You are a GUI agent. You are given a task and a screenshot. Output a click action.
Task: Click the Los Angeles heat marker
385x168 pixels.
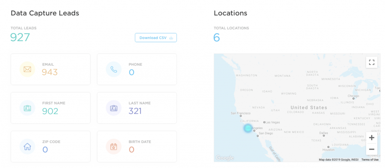(248, 128)
